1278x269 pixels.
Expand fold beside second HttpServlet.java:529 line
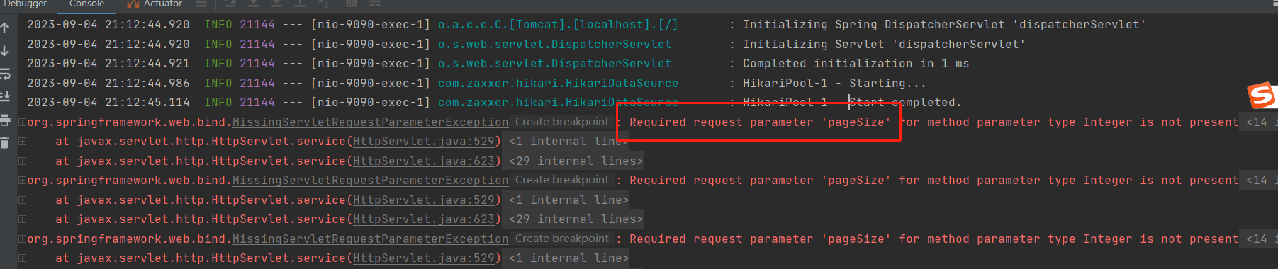(22, 200)
